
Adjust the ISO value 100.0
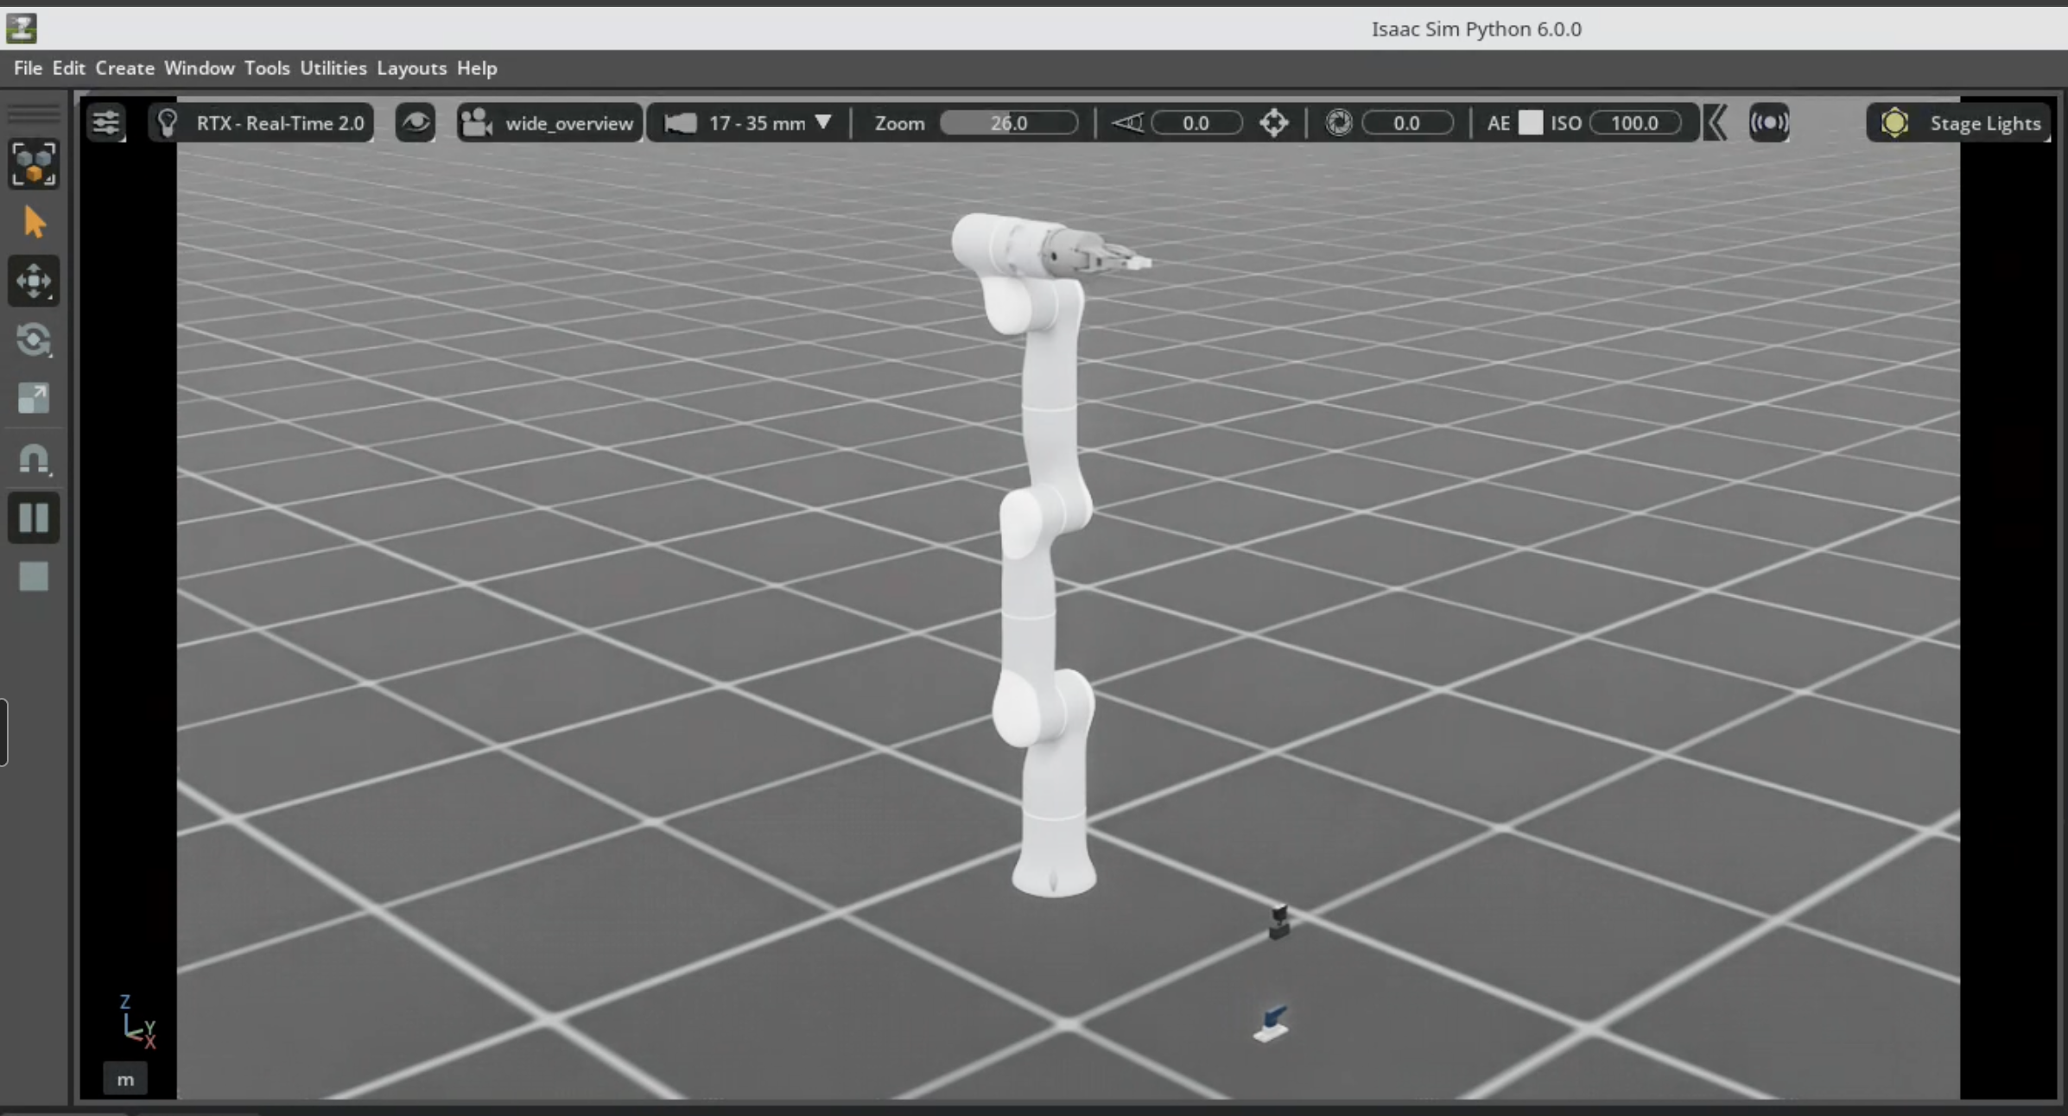tap(1635, 123)
